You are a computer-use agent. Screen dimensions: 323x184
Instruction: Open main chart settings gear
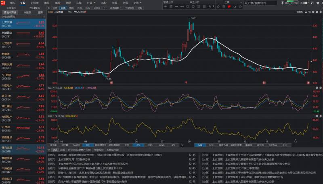tap(321, 12)
